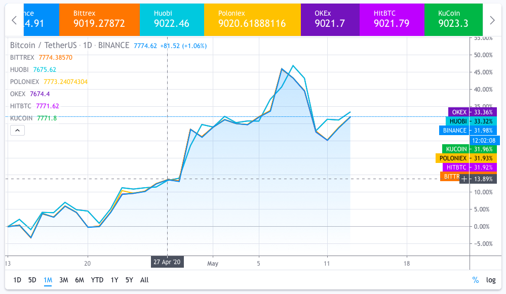This screenshot has height=294, width=506.
Task: Click the HUOBI legend row
Action: tap(33, 70)
